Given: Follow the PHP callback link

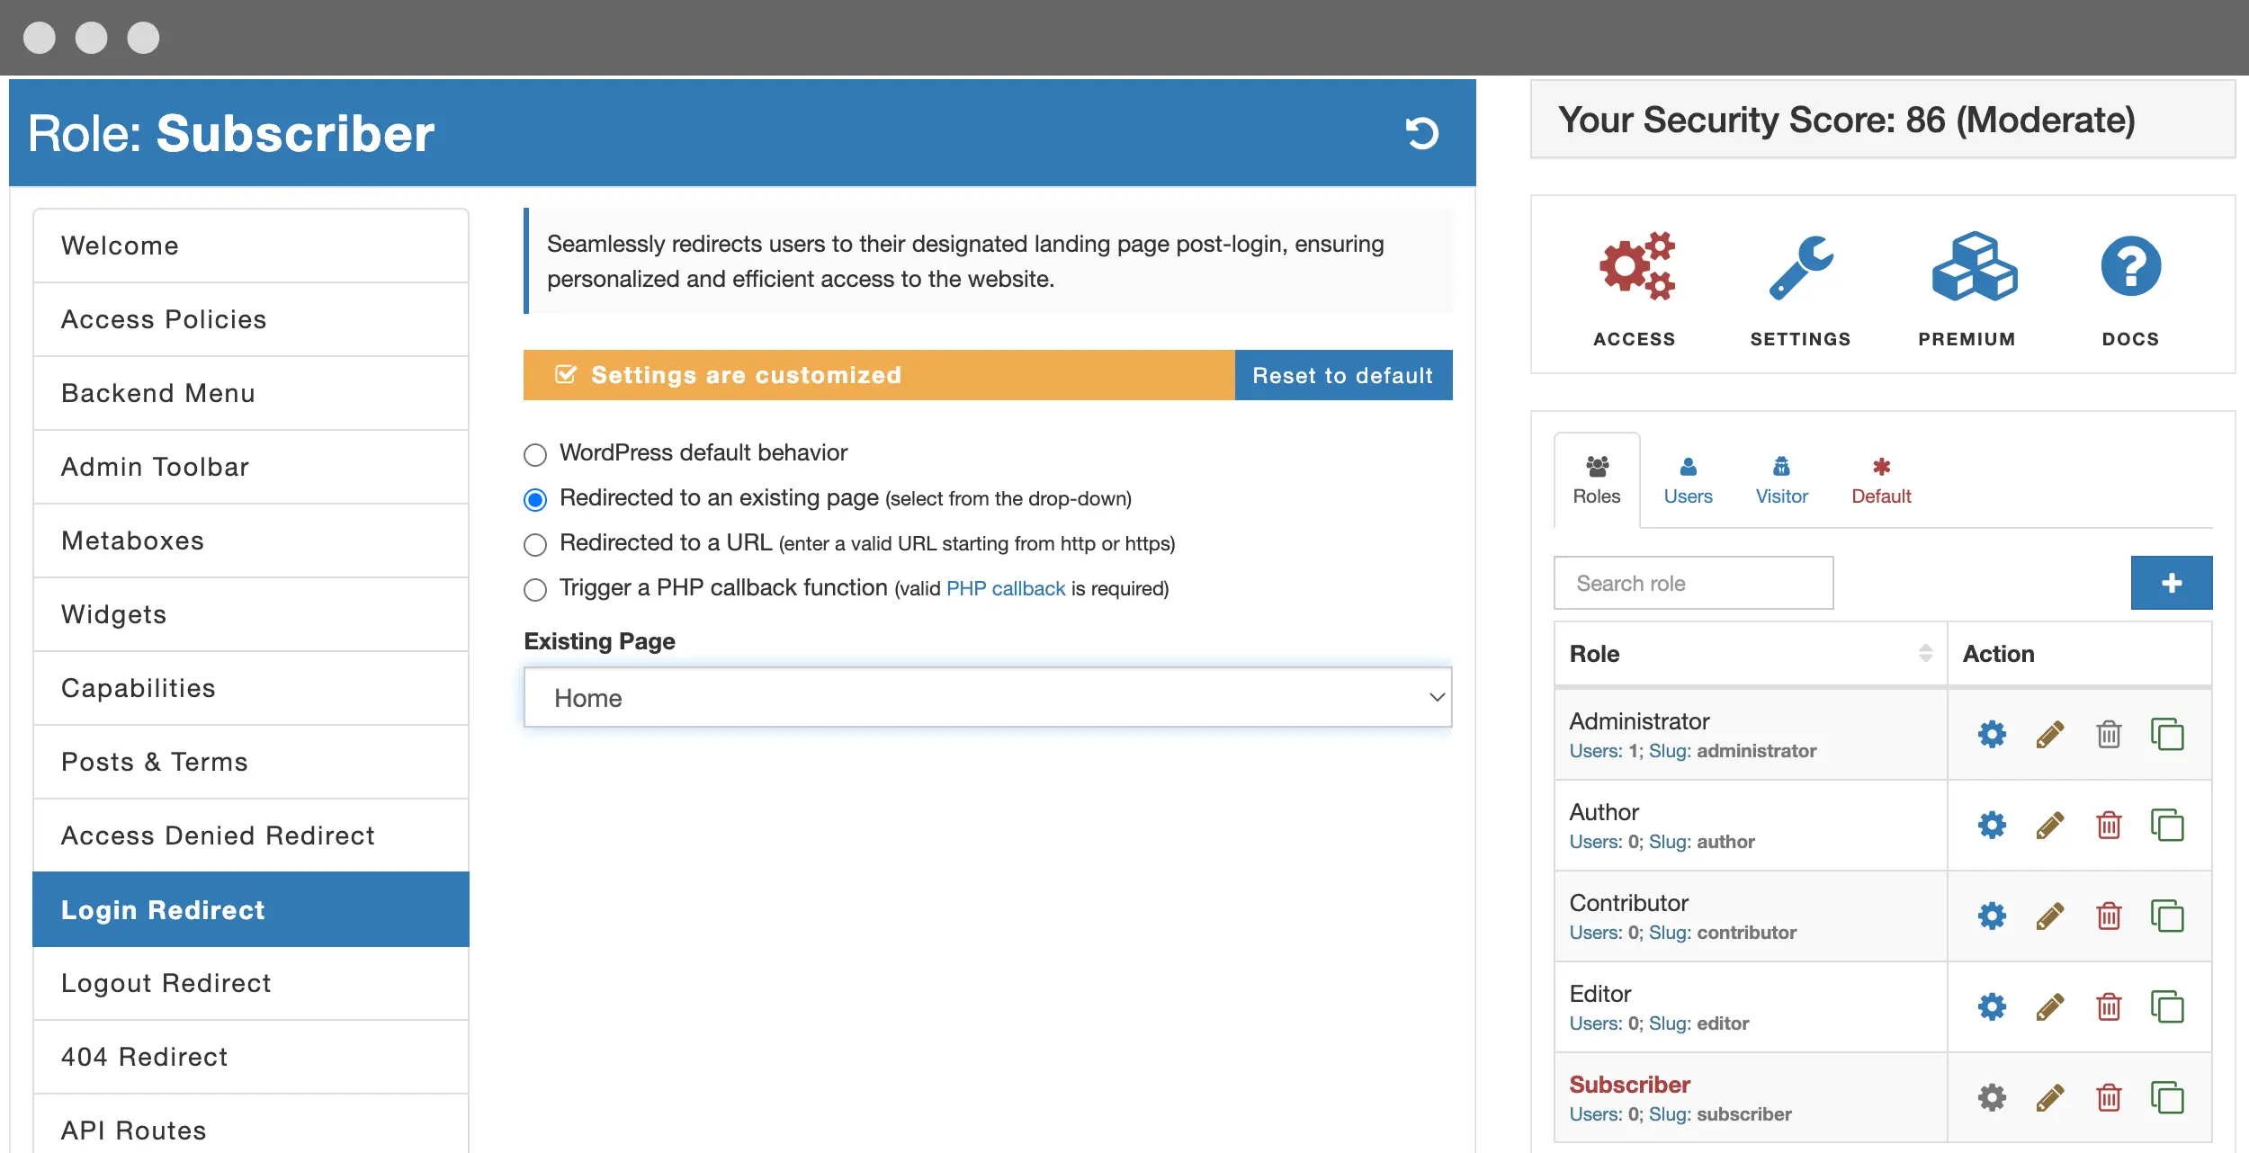Looking at the screenshot, I should coord(1005,589).
